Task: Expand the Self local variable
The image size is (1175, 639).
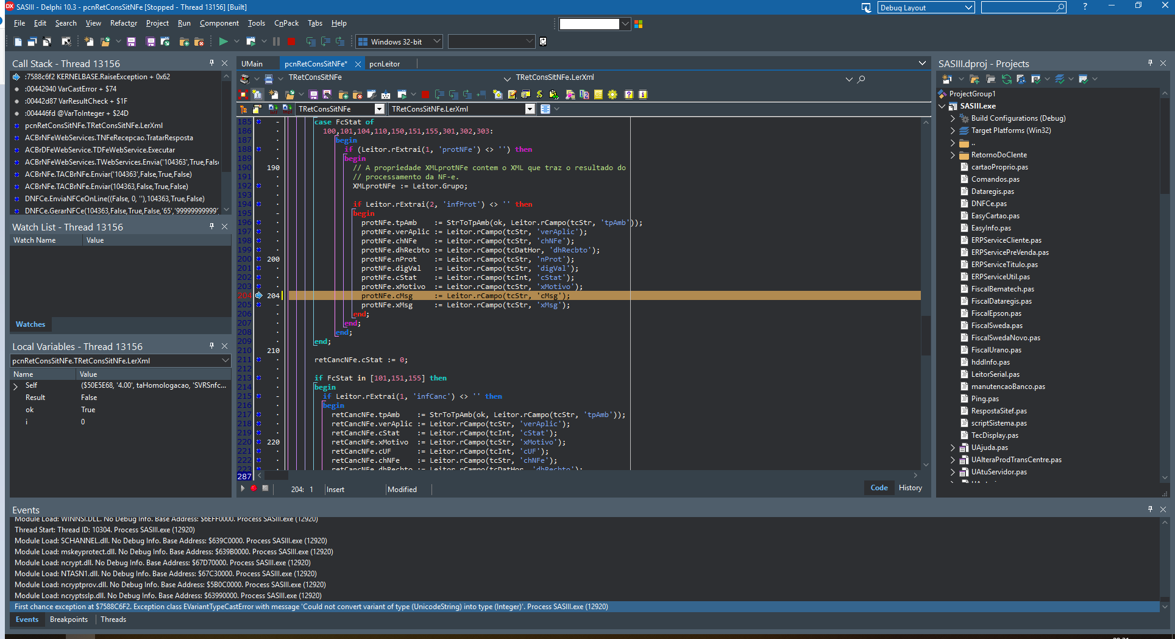Action: coord(16,386)
